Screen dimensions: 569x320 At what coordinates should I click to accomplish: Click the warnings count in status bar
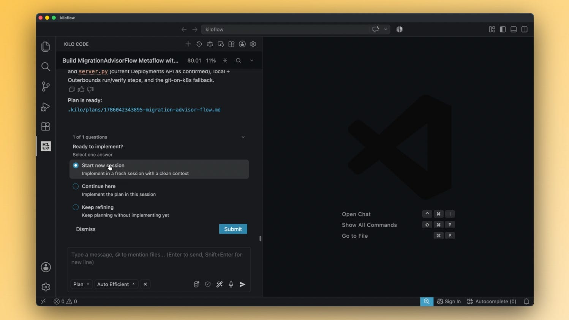pos(72,301)
